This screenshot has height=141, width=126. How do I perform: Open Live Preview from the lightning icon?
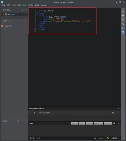coord(123,11)
